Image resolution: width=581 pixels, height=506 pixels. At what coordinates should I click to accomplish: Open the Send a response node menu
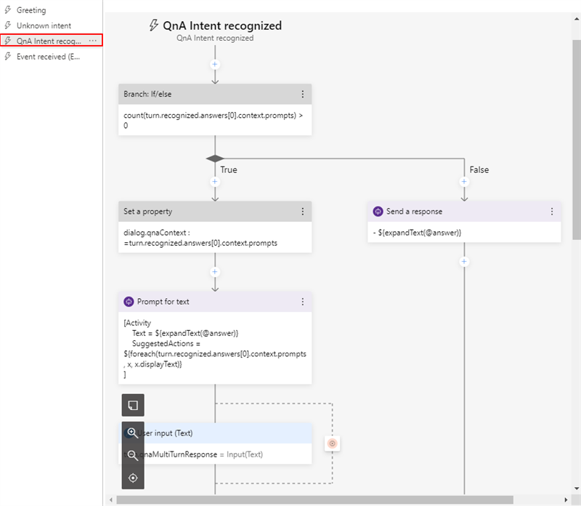click(x=553, y=212)
